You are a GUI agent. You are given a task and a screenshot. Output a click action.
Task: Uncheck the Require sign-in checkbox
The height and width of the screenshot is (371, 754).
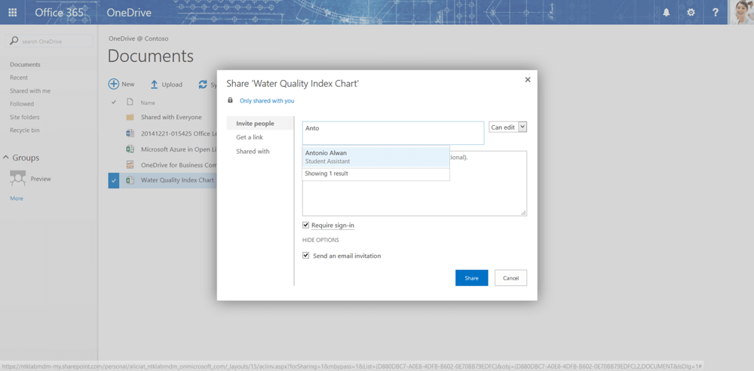coord(306,225)
